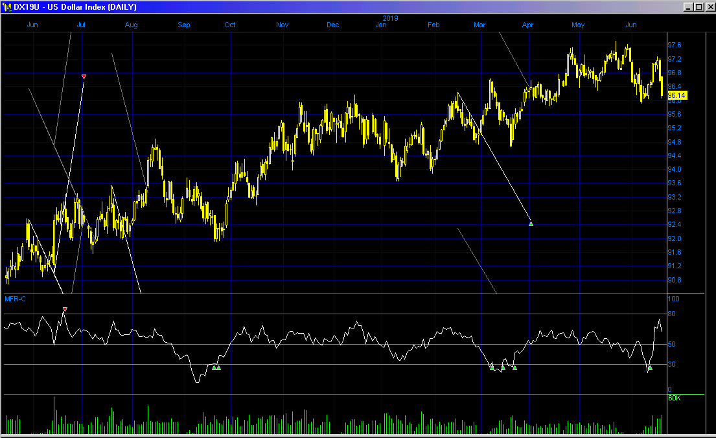Click the 94.0 price scale label
716x438 pixels.
tap(675, 169)
